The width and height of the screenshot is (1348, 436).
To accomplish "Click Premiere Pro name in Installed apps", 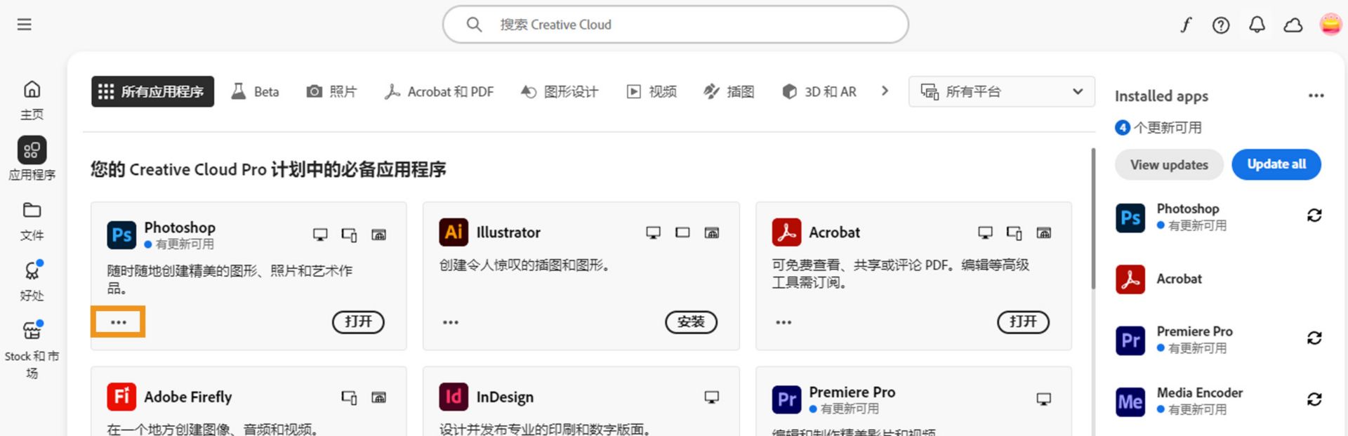I will (x=1194, y=331).
